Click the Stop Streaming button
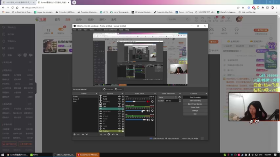The height and width of the screenshot is (157, 280). click(x=195, y=97)
